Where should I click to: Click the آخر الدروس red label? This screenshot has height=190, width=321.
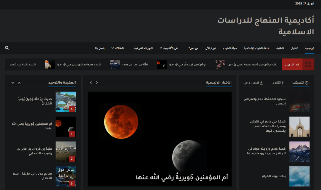click(x=292, y=64)
